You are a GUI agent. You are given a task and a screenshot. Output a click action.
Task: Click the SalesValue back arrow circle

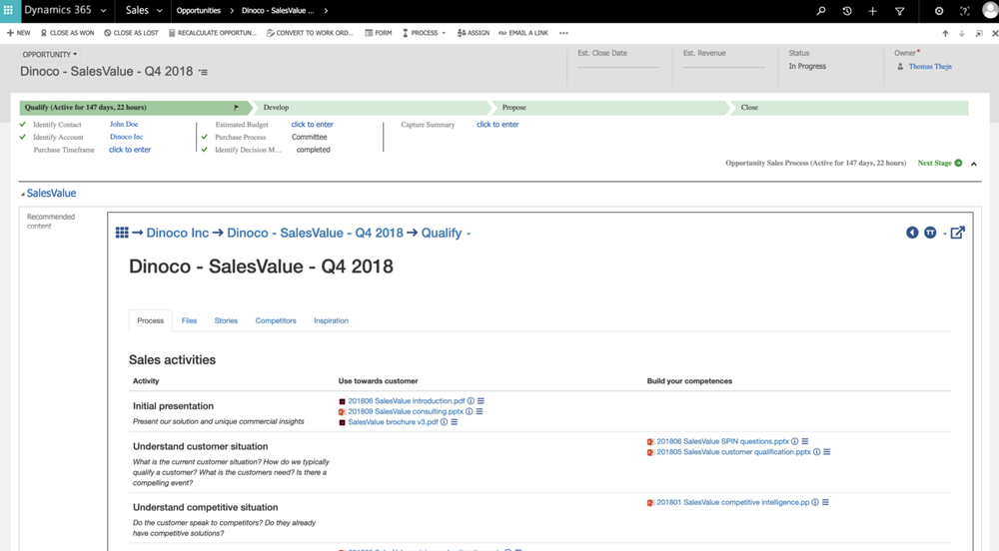click(912, 233)
